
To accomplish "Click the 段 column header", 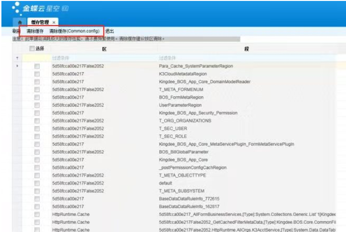I will 247,49.
